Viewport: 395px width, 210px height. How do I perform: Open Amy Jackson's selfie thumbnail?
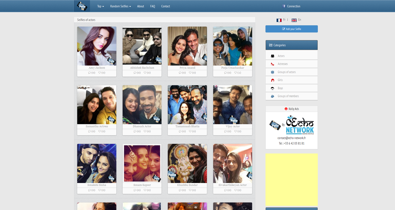pos(96,45)
